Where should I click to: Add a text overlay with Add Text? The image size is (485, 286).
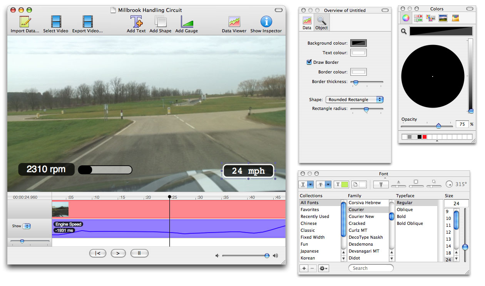(x=136, y=22)
